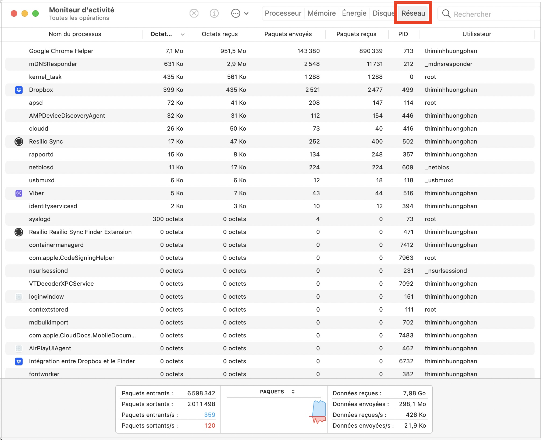Select the VTDecoderXPCService process

[x=270, y=284]
